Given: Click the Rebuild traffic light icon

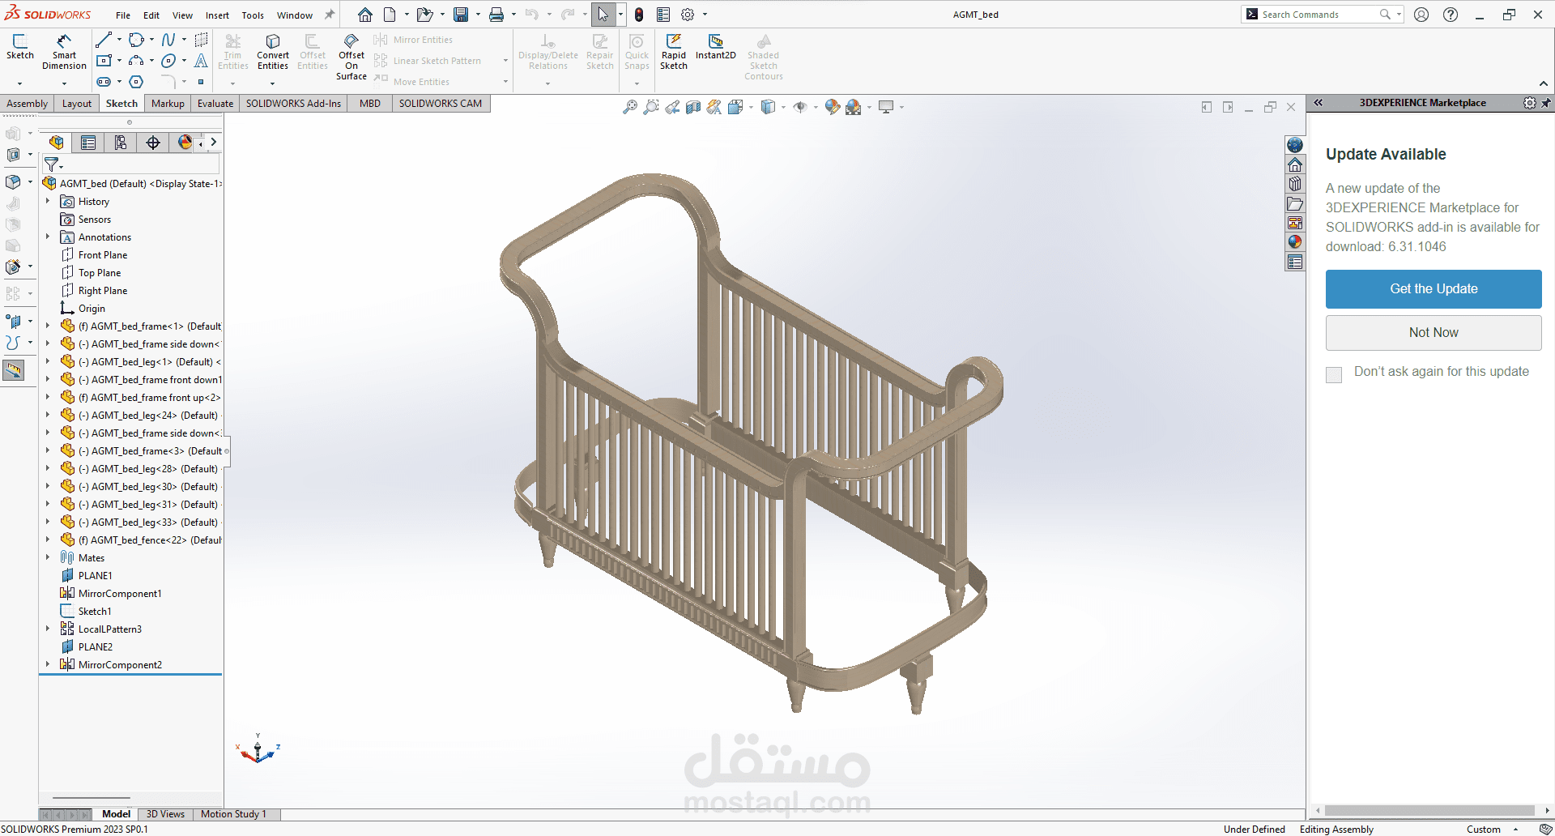Looking at the screenshot, I should click(x=639, y=15).
